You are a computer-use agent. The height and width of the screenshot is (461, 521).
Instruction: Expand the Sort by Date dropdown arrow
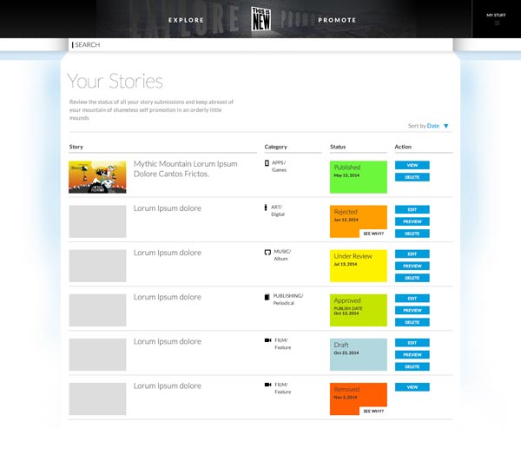pyautogui.click(x=446, y=127)
